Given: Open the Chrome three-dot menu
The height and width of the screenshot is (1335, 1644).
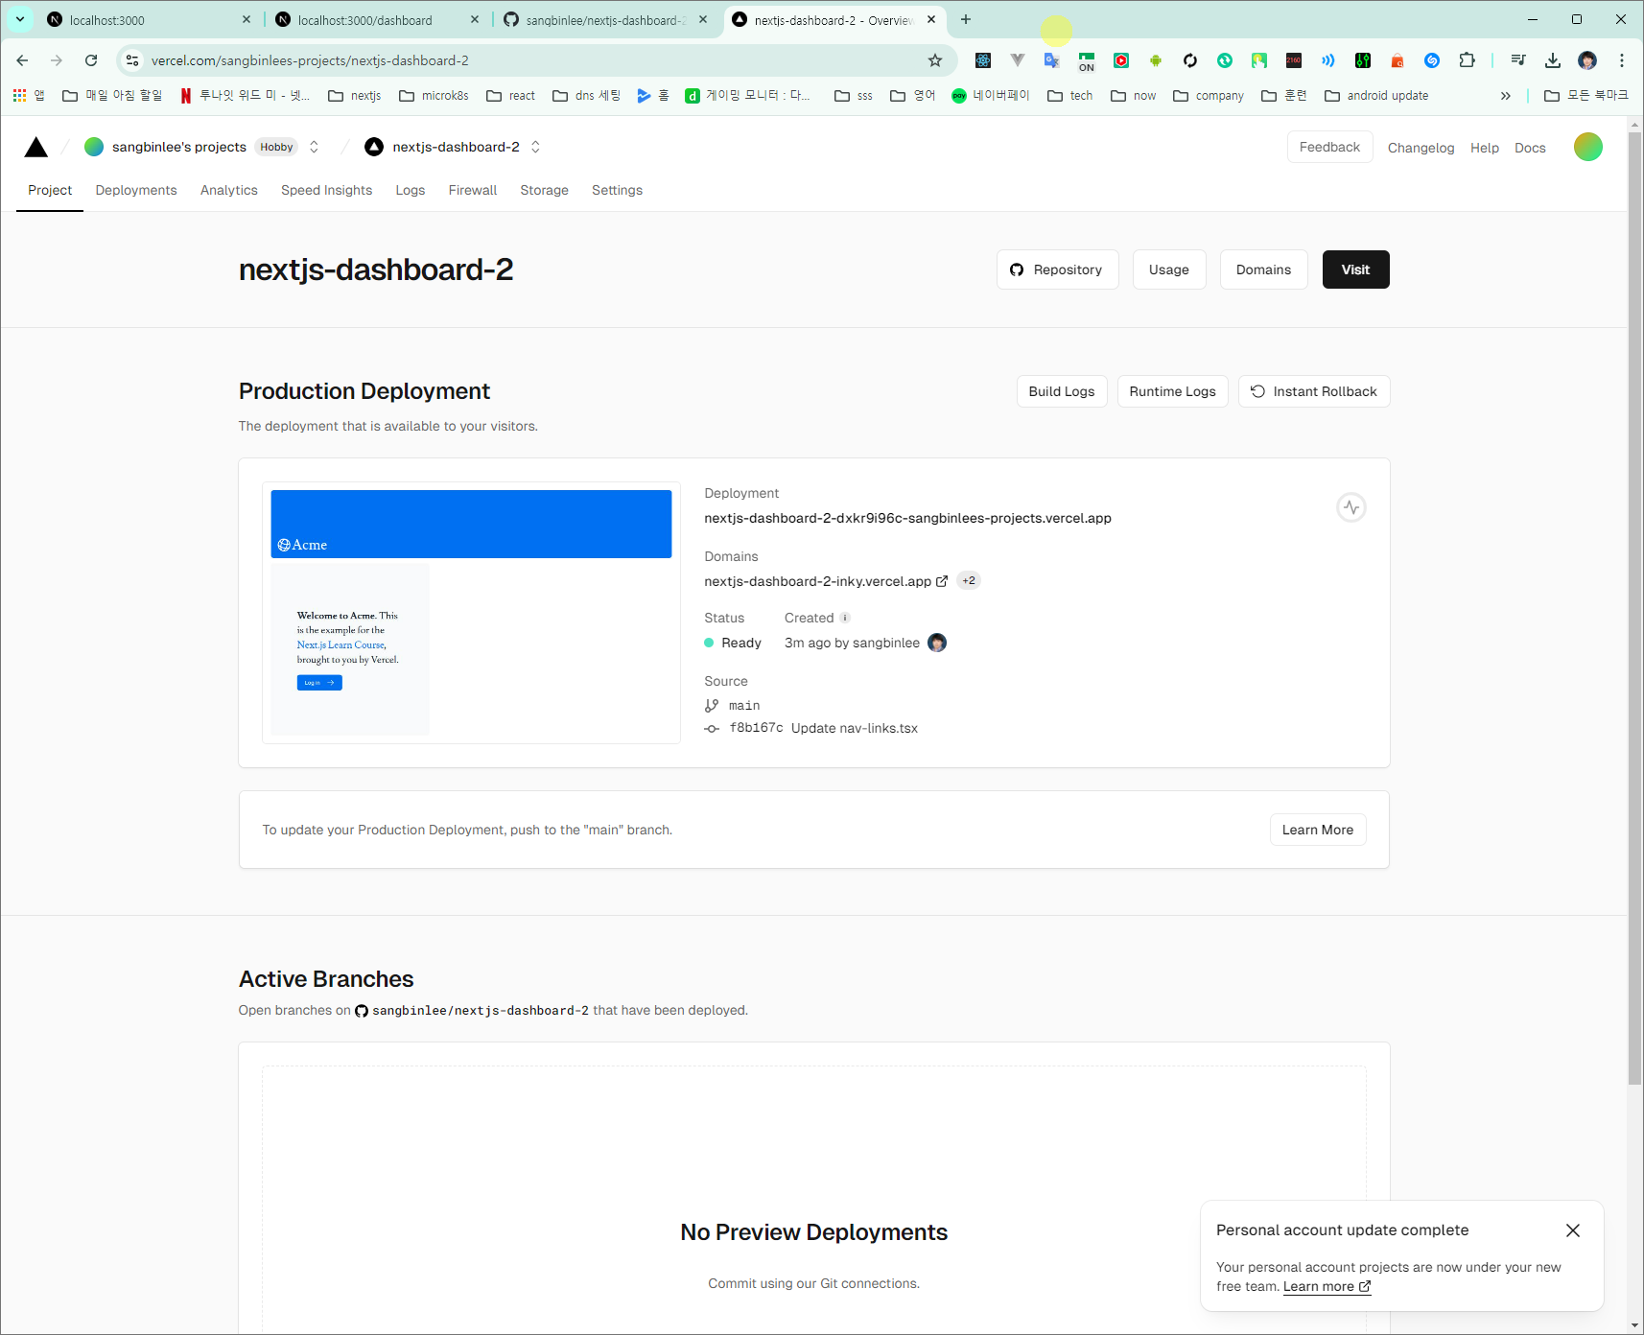Looking at the screenshot, I should pyautogui.click(x=1622, y=60).
